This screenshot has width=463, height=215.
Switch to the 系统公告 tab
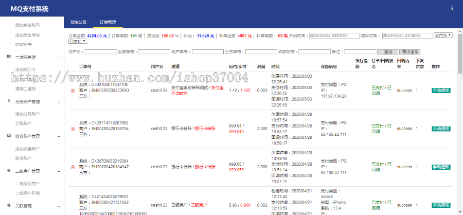pos(78,22)
